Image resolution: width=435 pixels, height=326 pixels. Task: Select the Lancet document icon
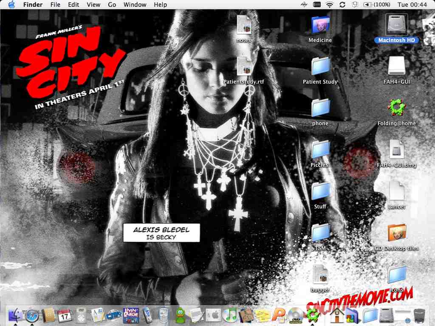pyautogui.click(x=396, y=191)
